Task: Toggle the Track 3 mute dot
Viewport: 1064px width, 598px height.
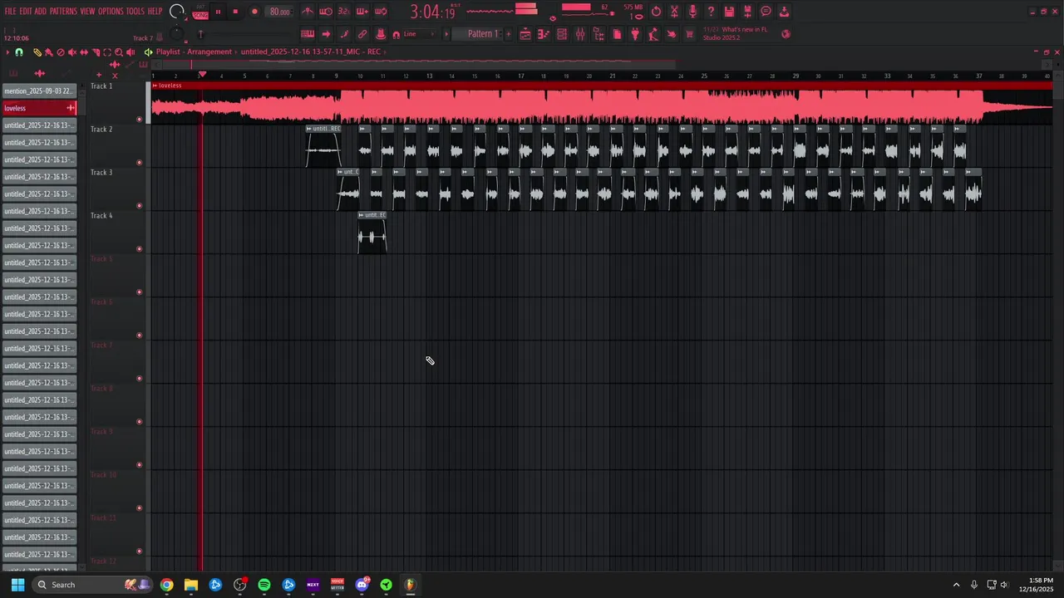Action: tap(139, 206)
